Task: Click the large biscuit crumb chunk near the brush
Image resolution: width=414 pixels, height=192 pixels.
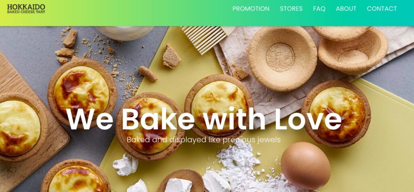Action: pos(171,56)
